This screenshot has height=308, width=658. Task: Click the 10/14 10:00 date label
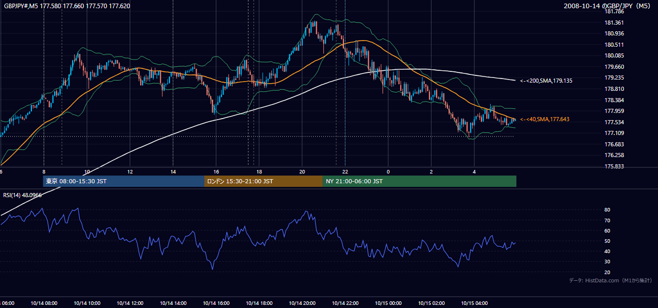[x=87, y=303]
